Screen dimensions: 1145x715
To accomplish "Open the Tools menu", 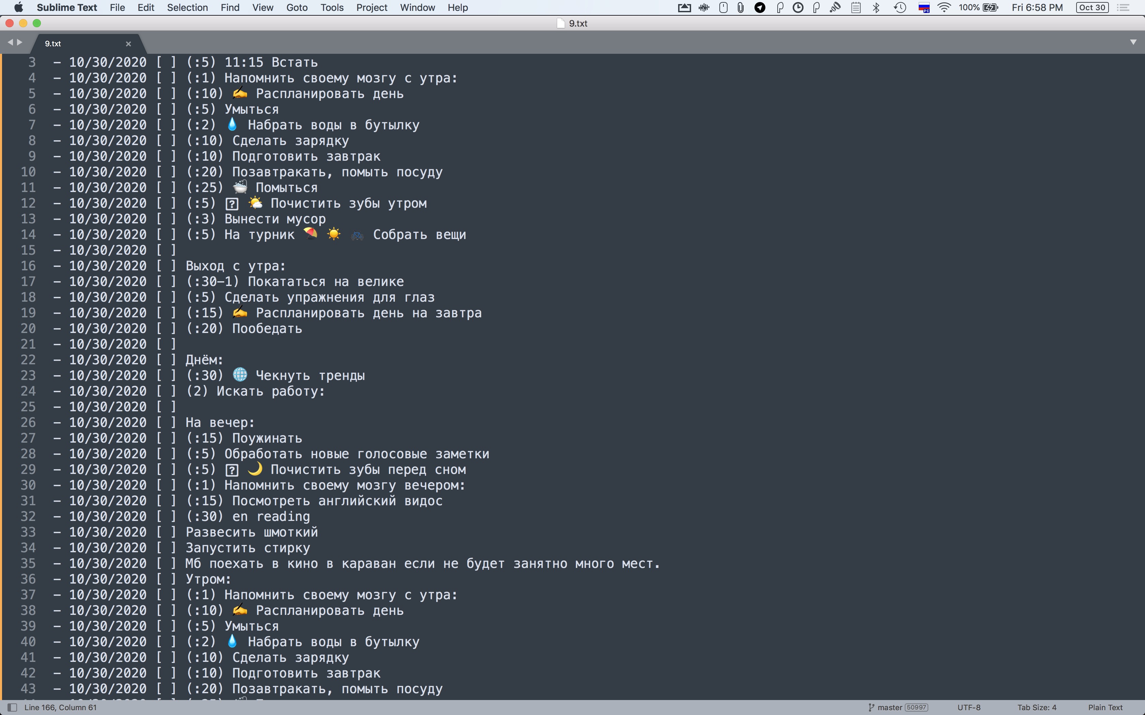I will coord(332,7).
